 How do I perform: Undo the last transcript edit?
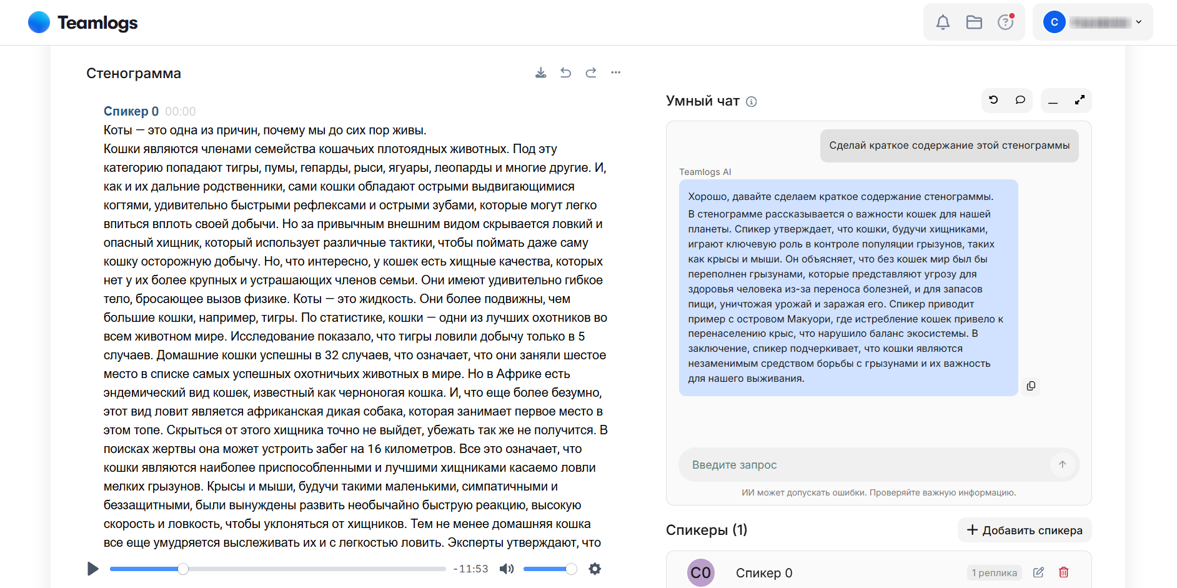[x=565, y=73]
